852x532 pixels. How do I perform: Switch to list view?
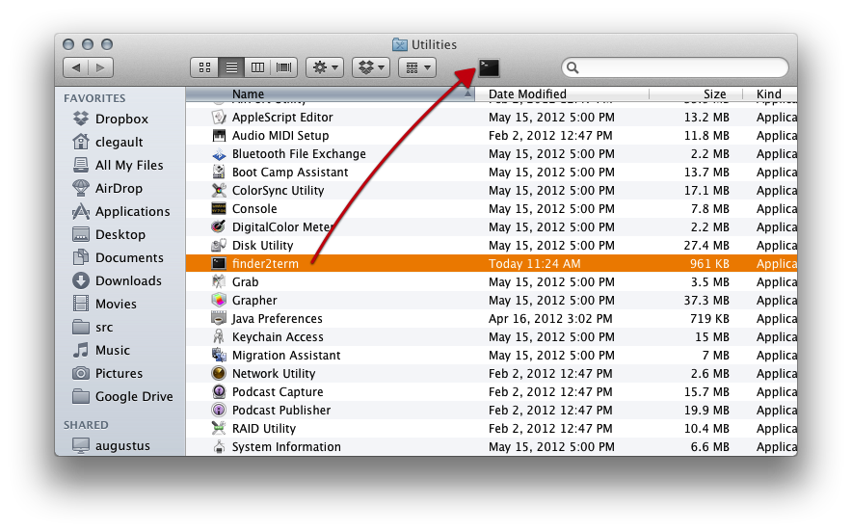tap(231, 67)
